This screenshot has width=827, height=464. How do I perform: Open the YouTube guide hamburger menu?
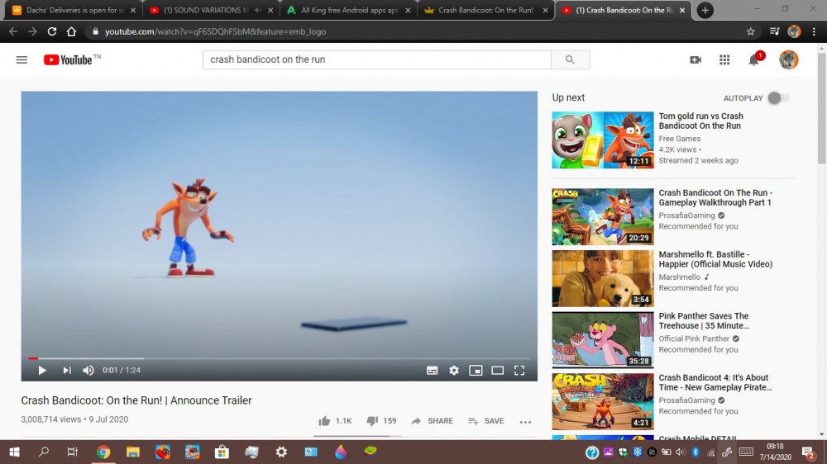tap(22, 59)
